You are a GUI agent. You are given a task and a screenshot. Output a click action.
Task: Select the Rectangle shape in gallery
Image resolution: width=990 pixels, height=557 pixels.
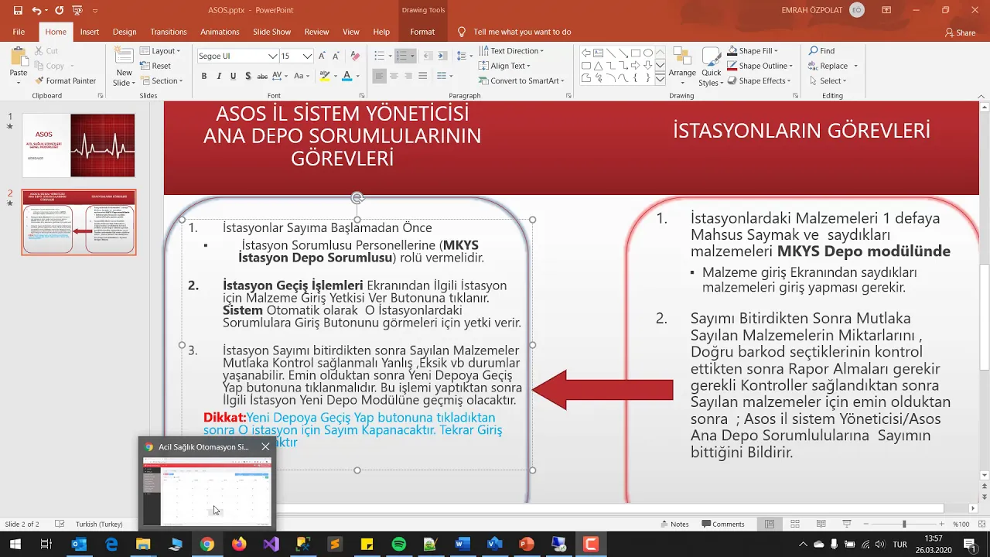(x=636, y=53)
